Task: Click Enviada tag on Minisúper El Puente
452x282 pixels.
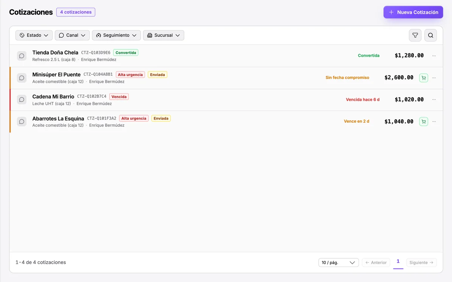Action: coord(157,74)
